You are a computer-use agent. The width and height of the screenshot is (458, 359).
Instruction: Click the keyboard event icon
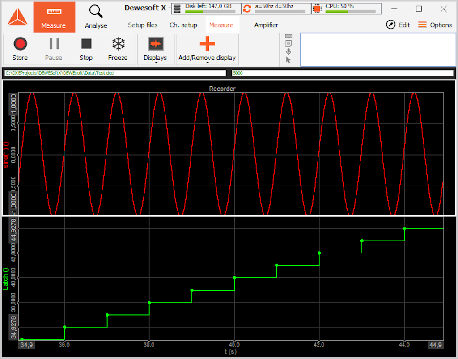tap(288, 36)
